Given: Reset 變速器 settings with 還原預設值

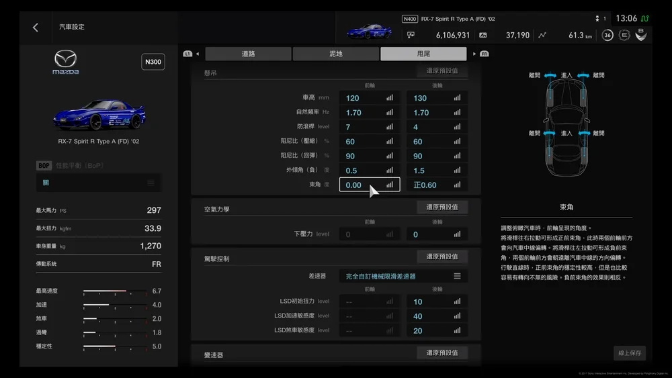Looking at the screenshot, I should pos(442,353).
